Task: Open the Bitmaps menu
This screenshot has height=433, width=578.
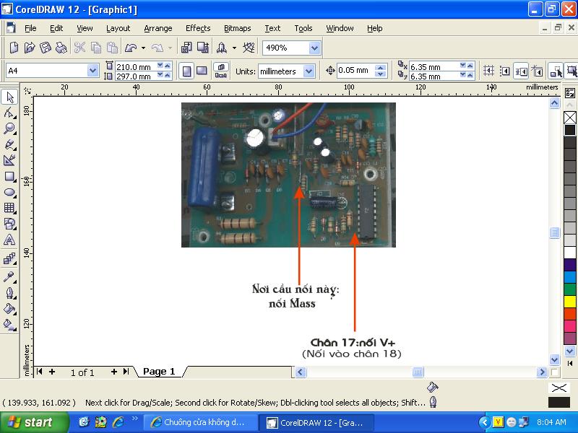Action: [x=238, y=28]
